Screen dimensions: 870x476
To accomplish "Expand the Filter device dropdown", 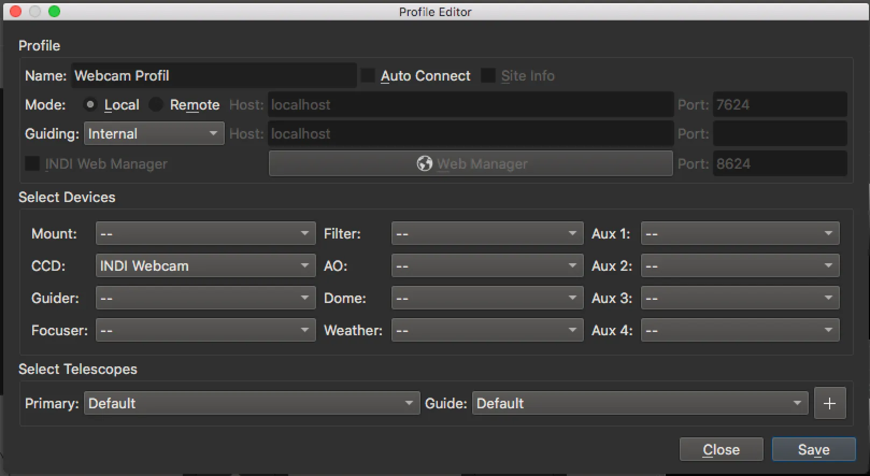I will click(487, 233).
